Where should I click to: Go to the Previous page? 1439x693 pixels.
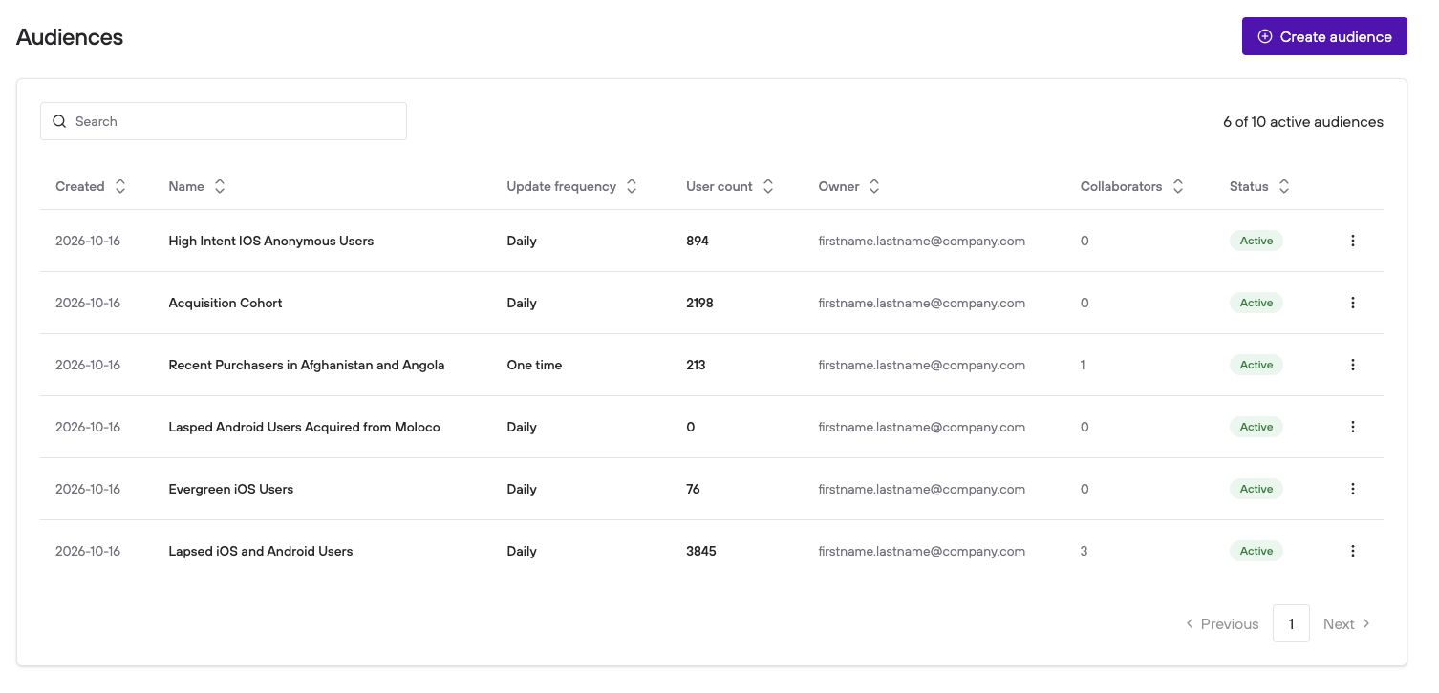click(x=1222, y=623)
